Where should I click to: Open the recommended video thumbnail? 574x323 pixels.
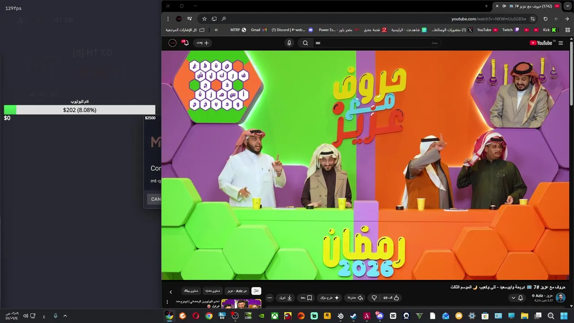[241, 304]
